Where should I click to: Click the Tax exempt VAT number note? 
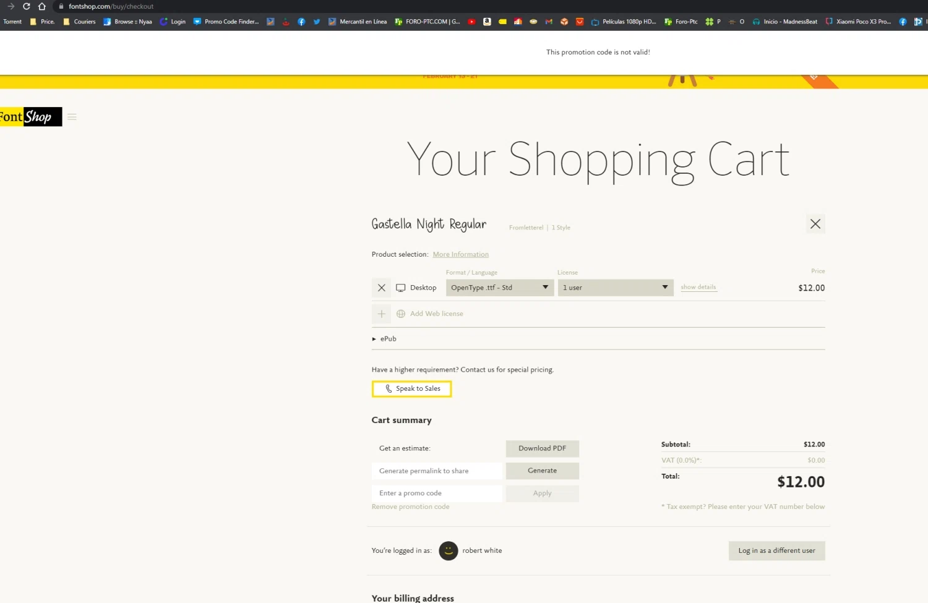743,507
